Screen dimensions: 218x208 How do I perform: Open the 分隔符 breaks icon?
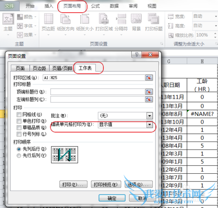121,19
